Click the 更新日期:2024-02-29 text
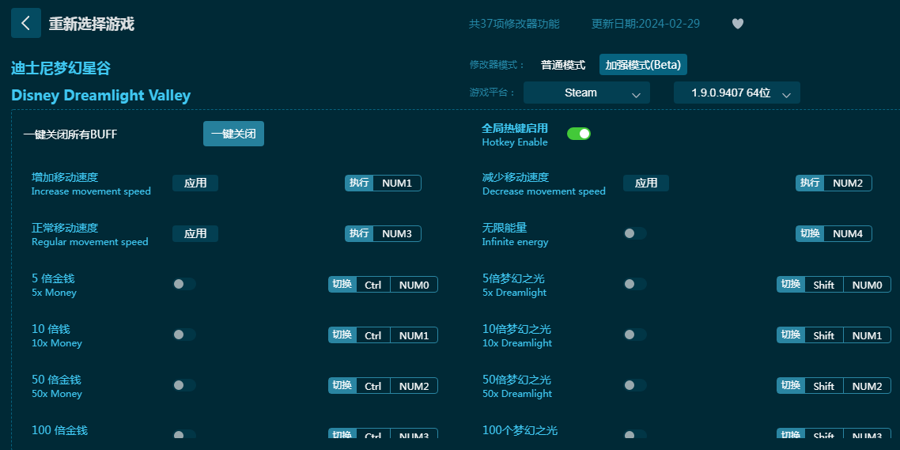Viewport: 900px width, 450px height. [x=645, y=24]
